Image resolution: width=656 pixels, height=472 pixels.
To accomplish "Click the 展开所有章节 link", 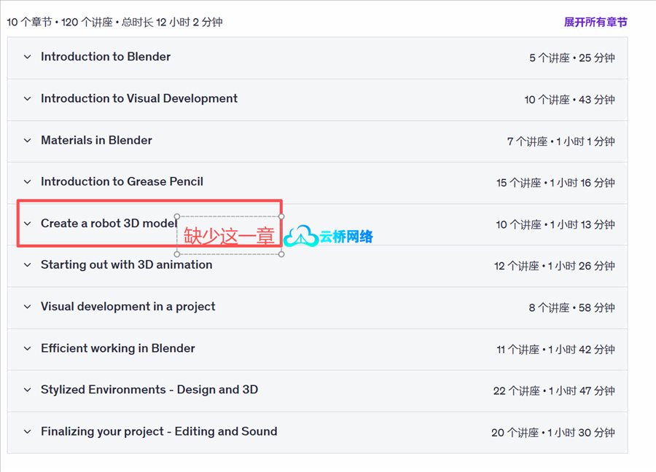I will (595, 22).
